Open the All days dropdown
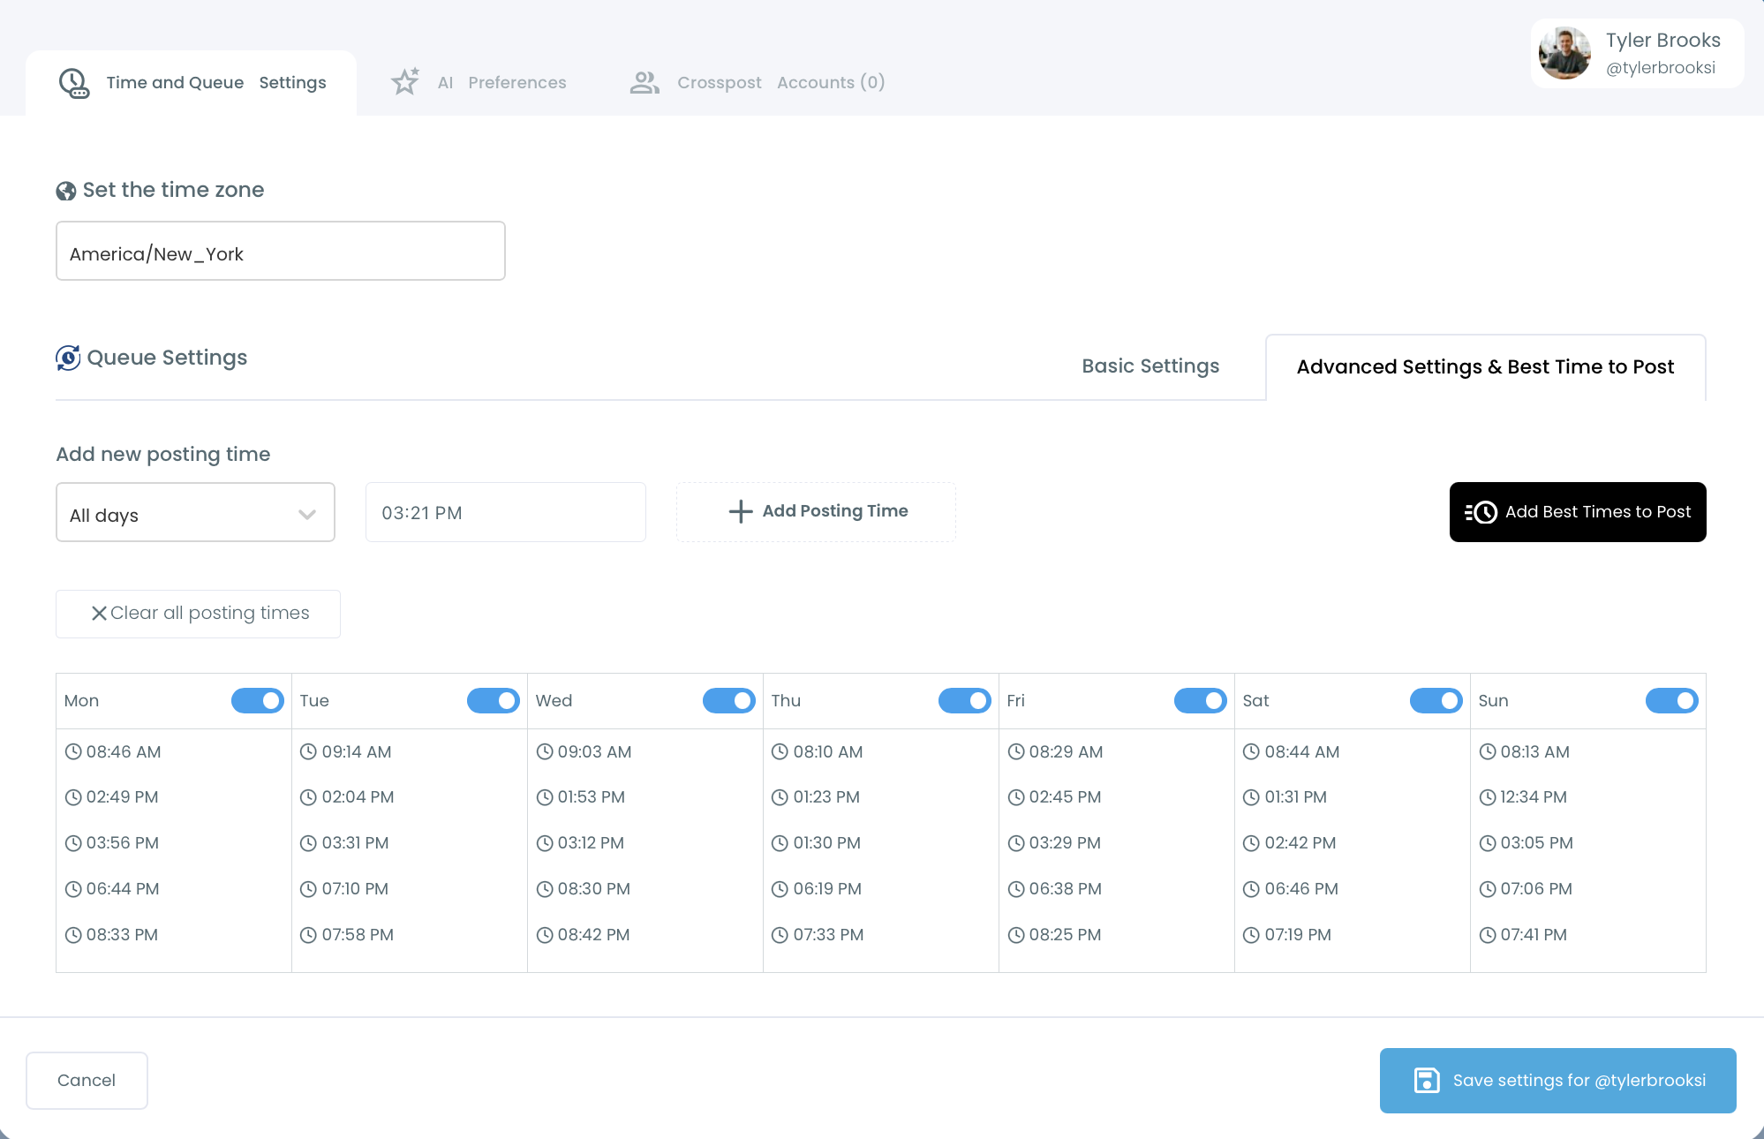 tap(195, 512)
